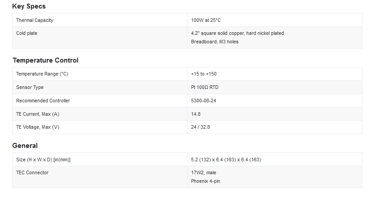
Task: Click the Breadboard, M3 holes text
Action: (215, 42)
